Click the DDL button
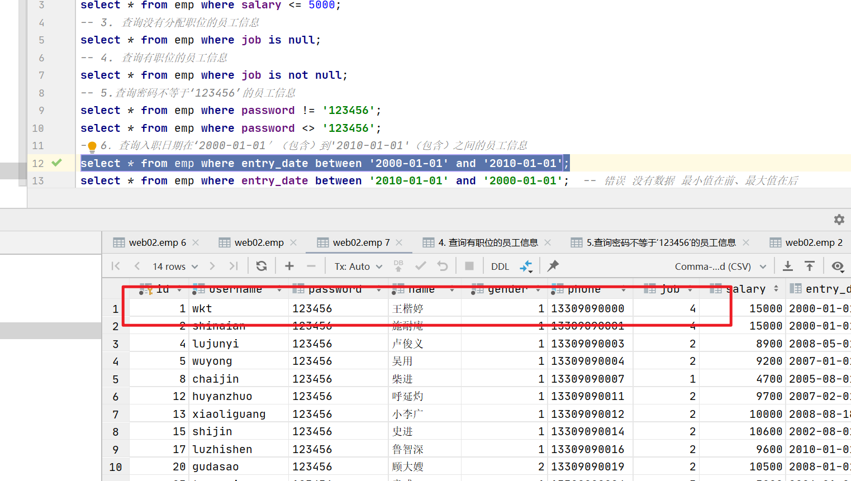Screen dimensions: 851x481 pyautogui.click(x=500, y=266)
